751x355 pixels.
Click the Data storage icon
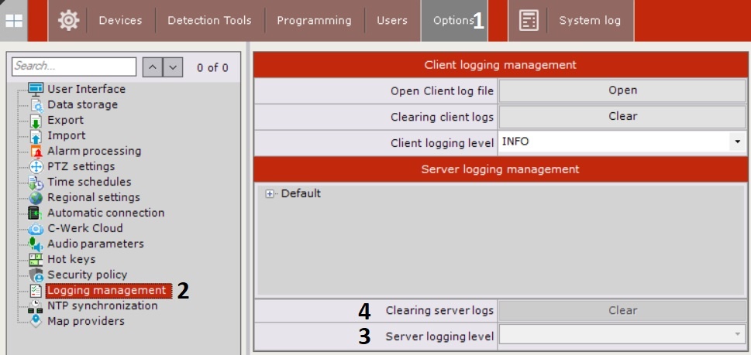[x=36, y=104]
